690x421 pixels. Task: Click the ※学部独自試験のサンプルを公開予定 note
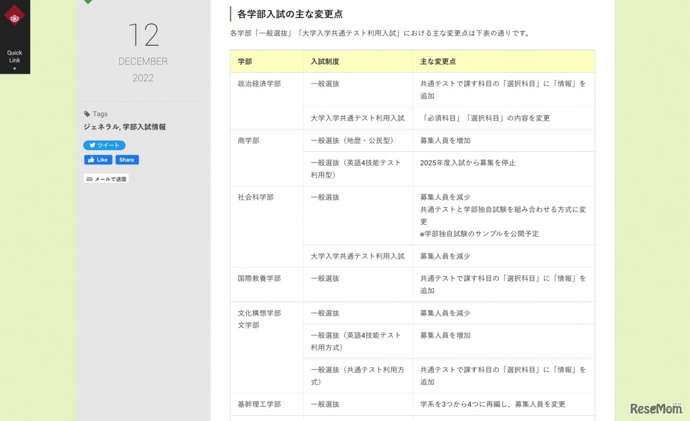point(479,234)
